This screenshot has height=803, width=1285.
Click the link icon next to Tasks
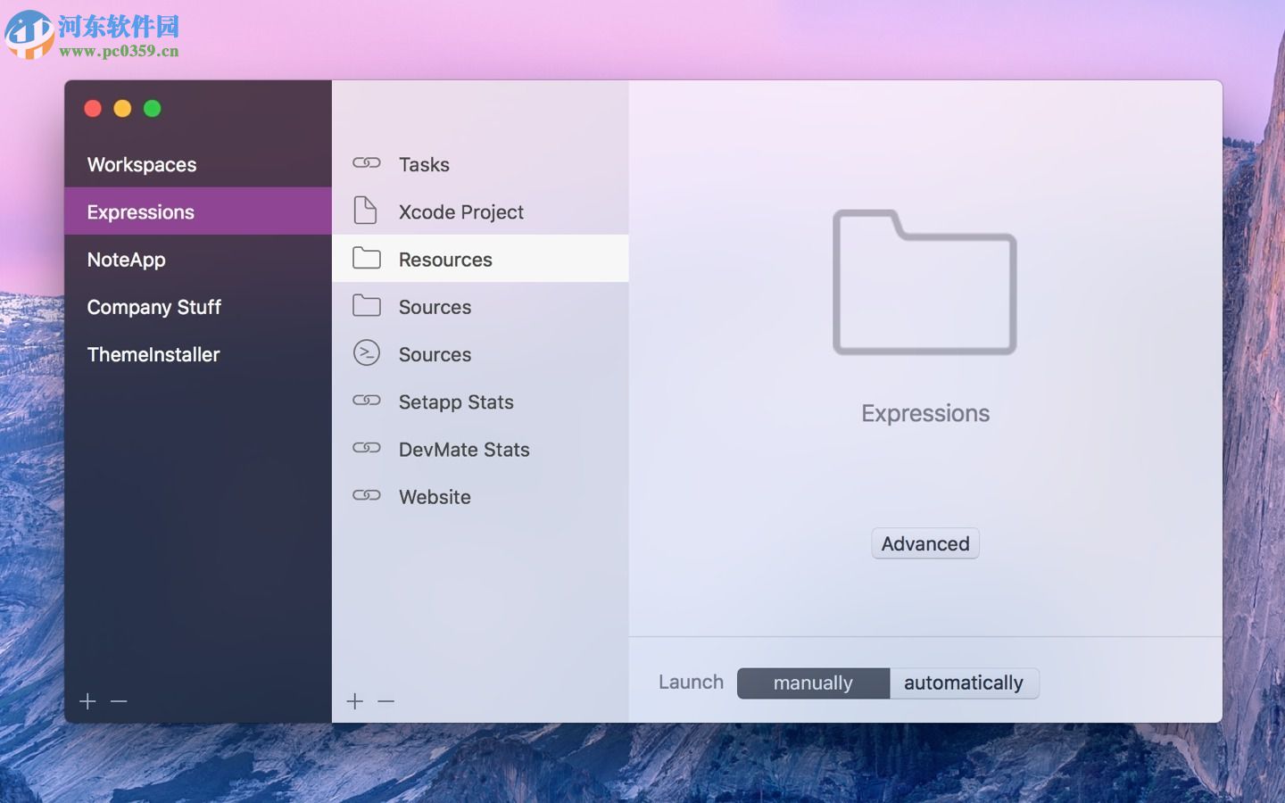click(x=367, y=162)
